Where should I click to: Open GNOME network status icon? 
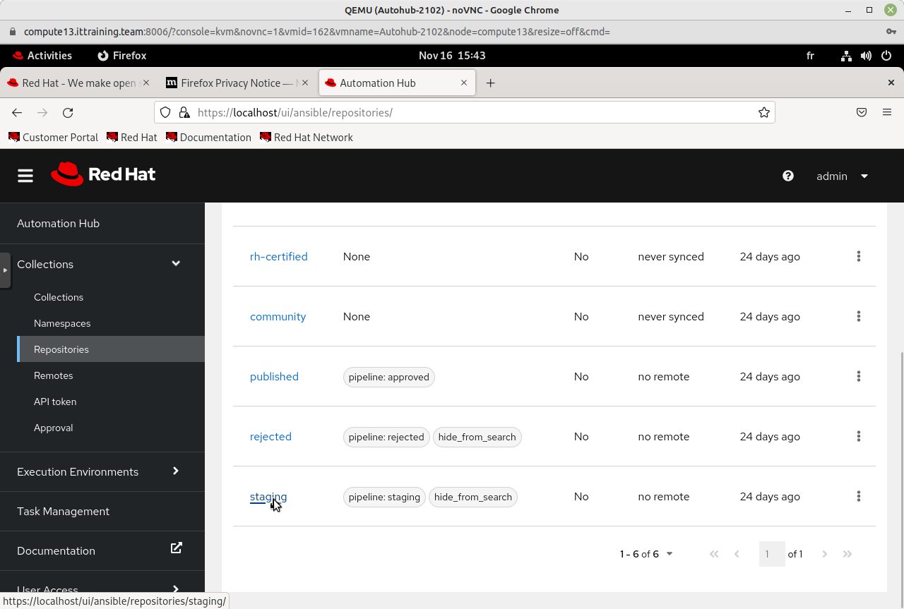click(x=846, y=56)
